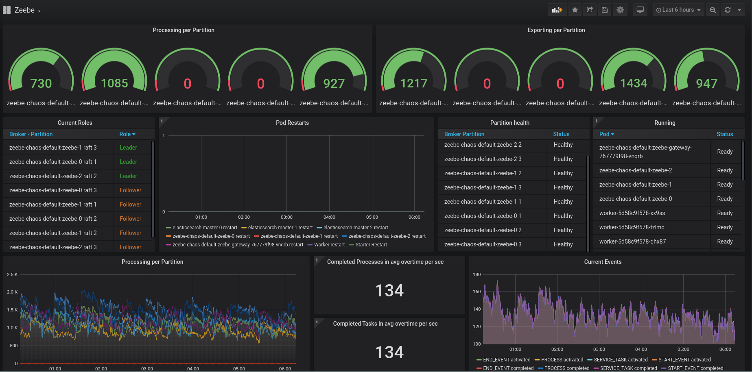Select partition row zeebe-chaos-default-zeebe-0 3
Image resolution: width=752 pixels, height=372 pixels.
(x=512, y=244)
